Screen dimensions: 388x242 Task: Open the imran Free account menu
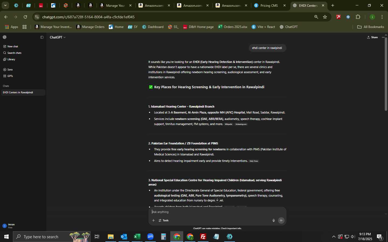tap(23, 226)
